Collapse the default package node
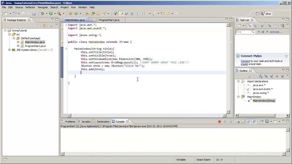This screenshot has height=164, width=292. 14,38
